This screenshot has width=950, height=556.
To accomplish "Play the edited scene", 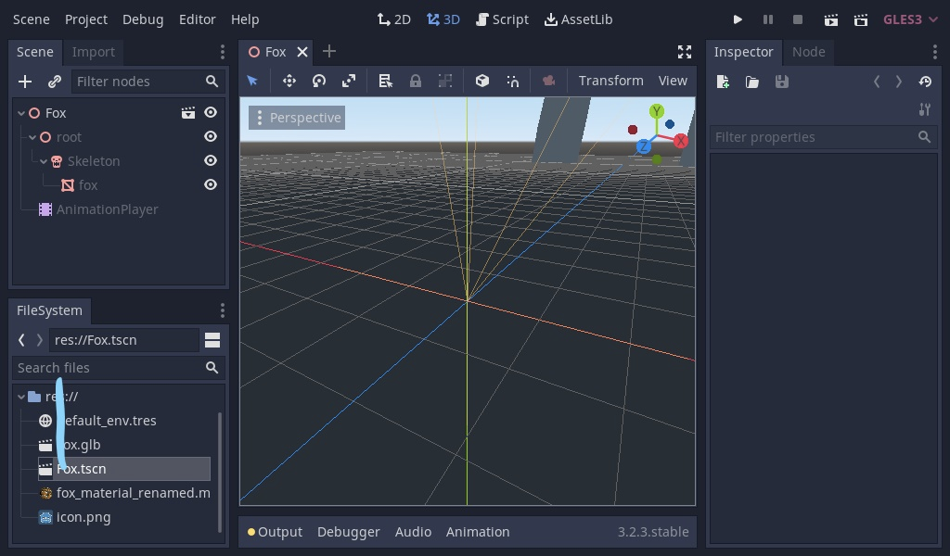I will (830, 20).
